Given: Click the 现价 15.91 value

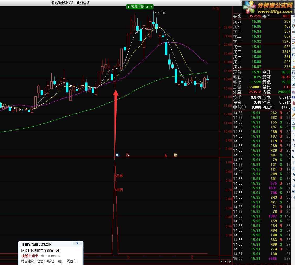Looking at the screenshot, I should (256, 72).
